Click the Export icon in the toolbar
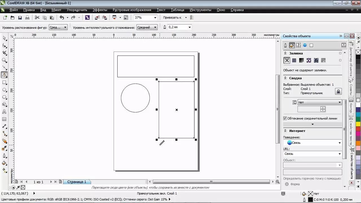361x203 pixels. tap(105, 17)
